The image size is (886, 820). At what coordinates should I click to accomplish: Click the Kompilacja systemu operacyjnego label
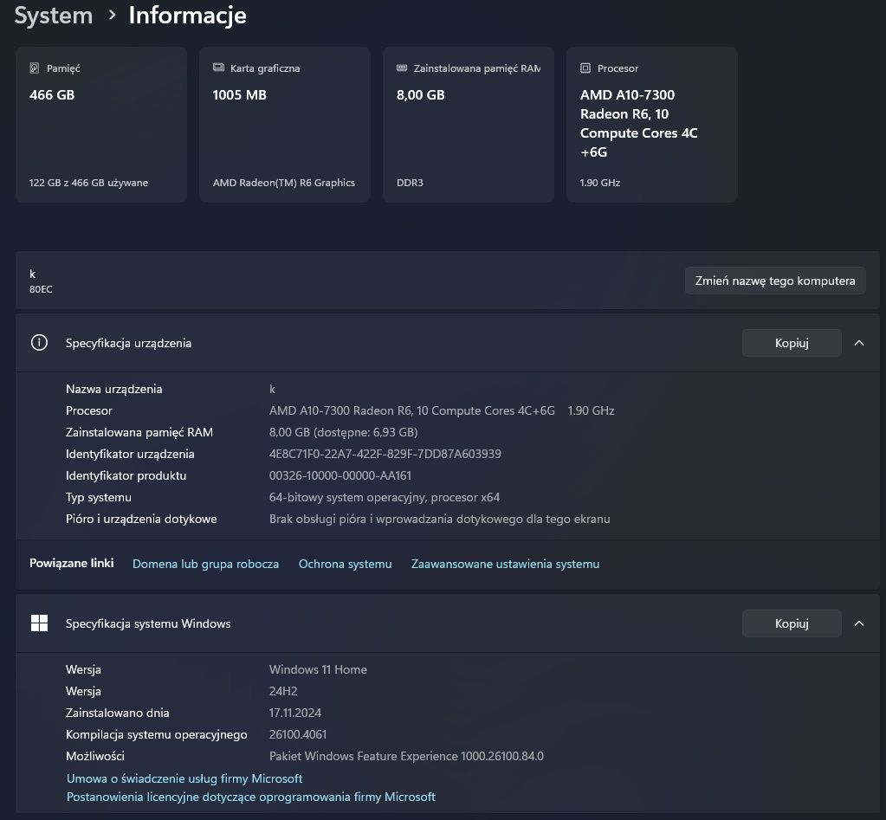click(157, 734)
